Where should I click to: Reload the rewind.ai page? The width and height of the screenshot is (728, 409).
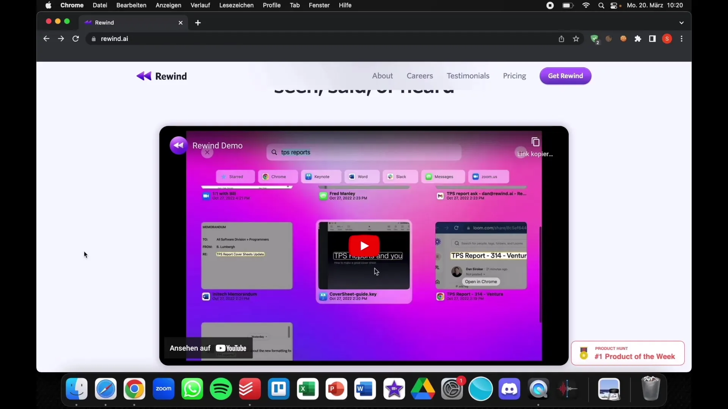[75, 39]
